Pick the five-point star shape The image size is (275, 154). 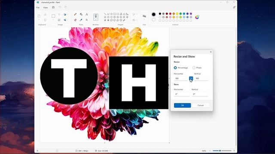coord(105,20)
